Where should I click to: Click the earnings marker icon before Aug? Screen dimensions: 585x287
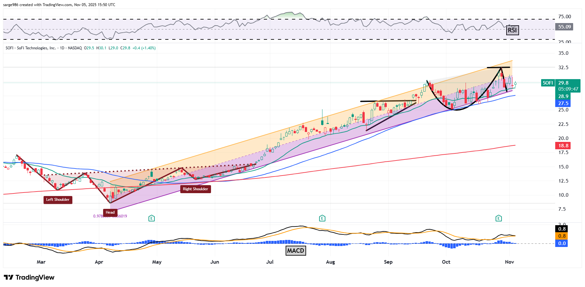coord(322,218)
